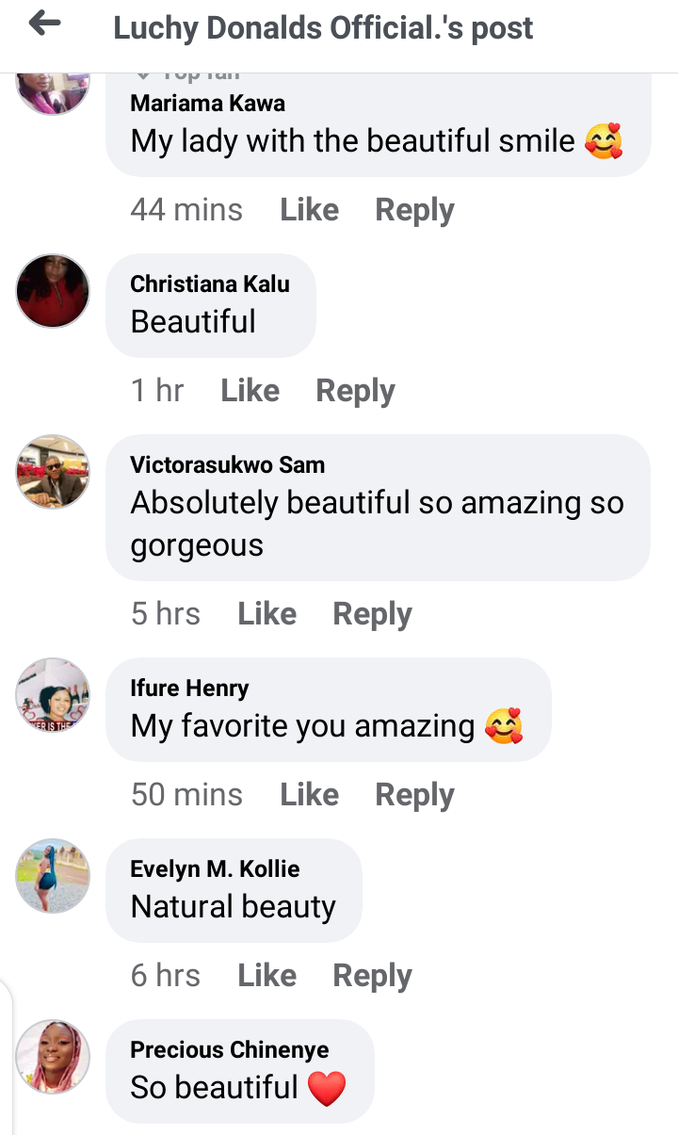Open Evelyn M. Kollie's profile picture

click(x=53, y=876)
